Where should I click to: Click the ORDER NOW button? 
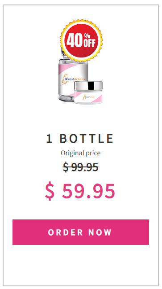tap(81, 232)
